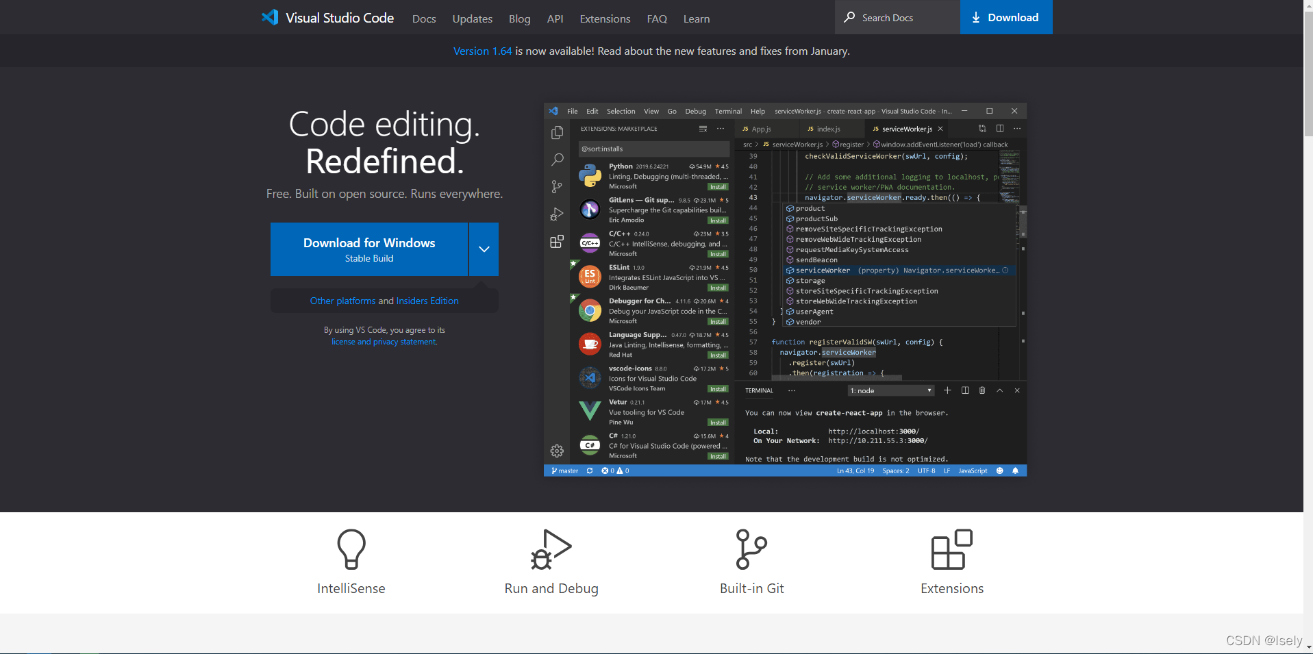The width and height of the screenshot is (1313, 654).
Task: Click the ESLint extension icon
Action: tap(590, 277)
